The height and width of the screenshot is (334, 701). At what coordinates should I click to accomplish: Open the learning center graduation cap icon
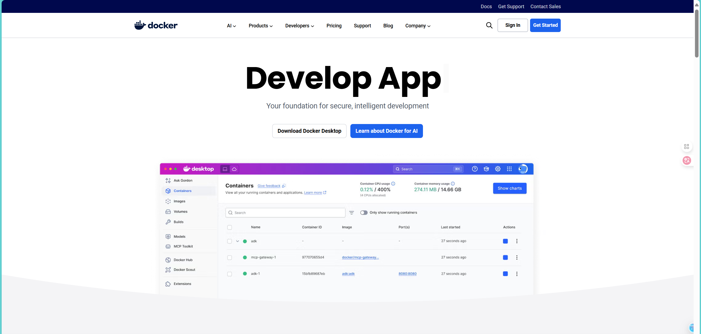[x=486, y=169]
